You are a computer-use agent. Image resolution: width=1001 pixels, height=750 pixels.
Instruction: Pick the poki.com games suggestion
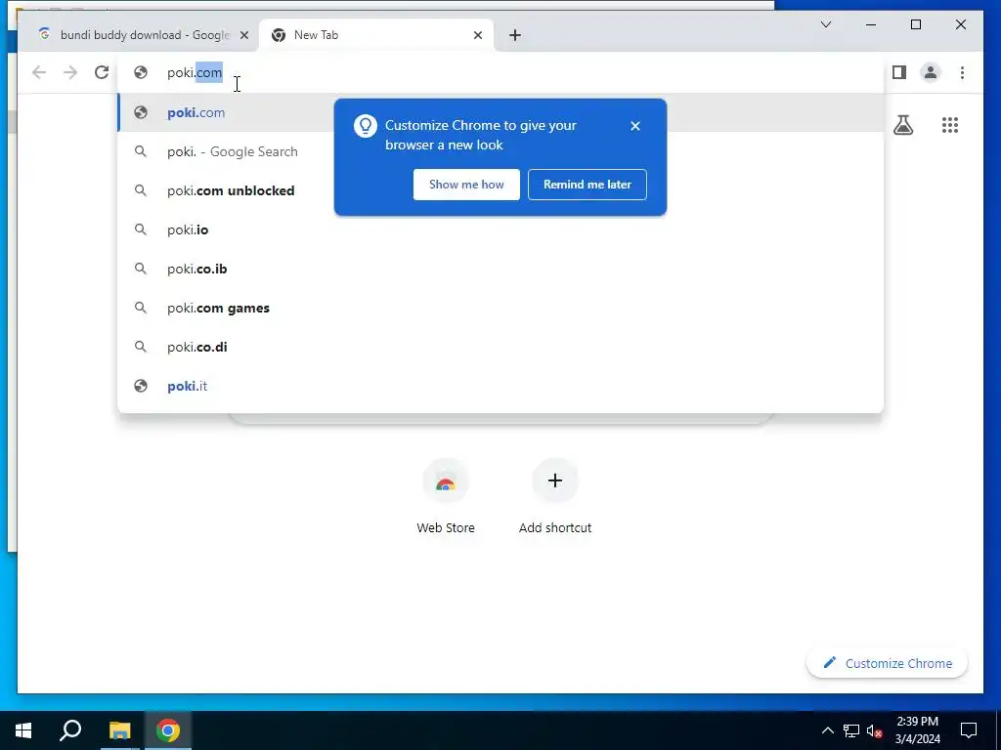500,308
